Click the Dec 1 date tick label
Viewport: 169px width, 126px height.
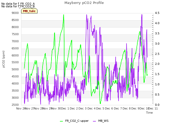point(65,108)
